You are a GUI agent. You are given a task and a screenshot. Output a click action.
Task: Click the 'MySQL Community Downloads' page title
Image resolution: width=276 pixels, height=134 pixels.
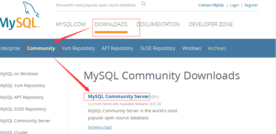162,76
